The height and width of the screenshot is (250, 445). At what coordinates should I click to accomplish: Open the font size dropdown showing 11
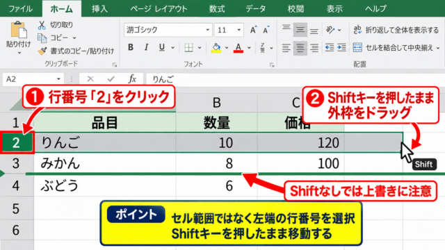pos(239,30)
